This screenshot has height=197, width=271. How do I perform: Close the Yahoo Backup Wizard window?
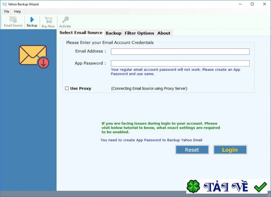[265, 4]
